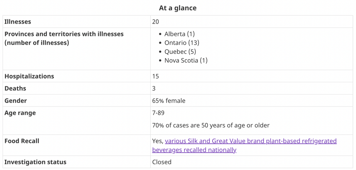The height and width of the screenshot is (170, 356).
Task: Click the Age range row label
Action: tap(20, 113)
